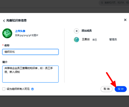Select 王勇剑 member avatar
The width and height of the screenshot is (129, 107).
click(76, 40)
